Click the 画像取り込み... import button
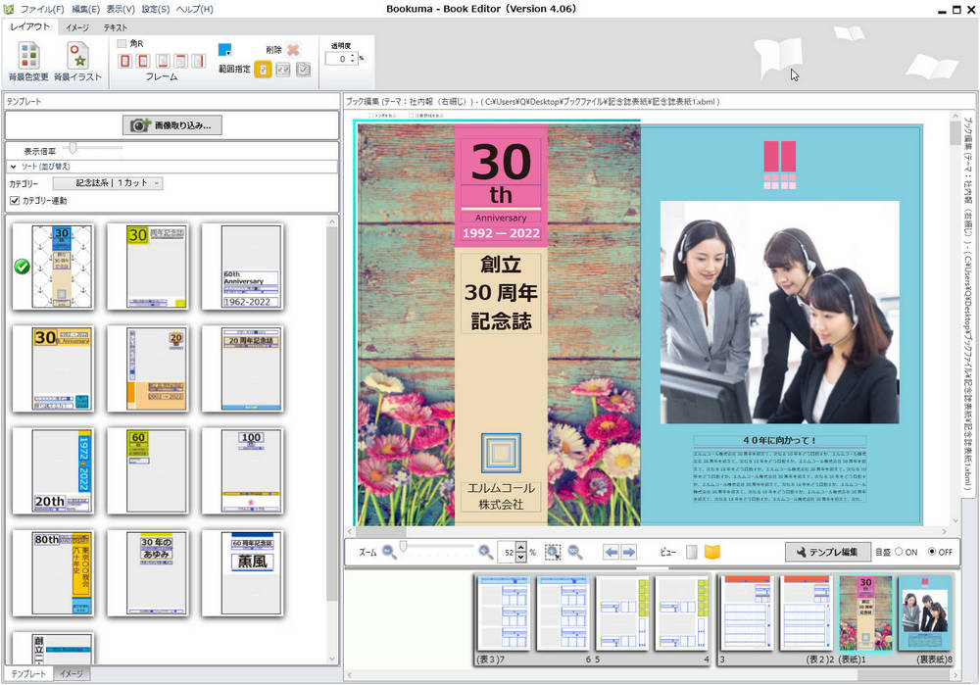The height and width of the screenshot is (685, 980). tap(171, 125)
